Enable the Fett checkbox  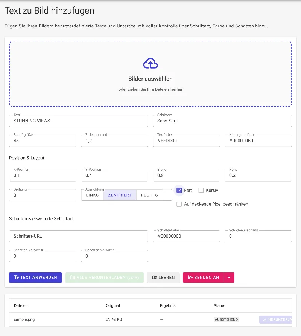(179, 190)
